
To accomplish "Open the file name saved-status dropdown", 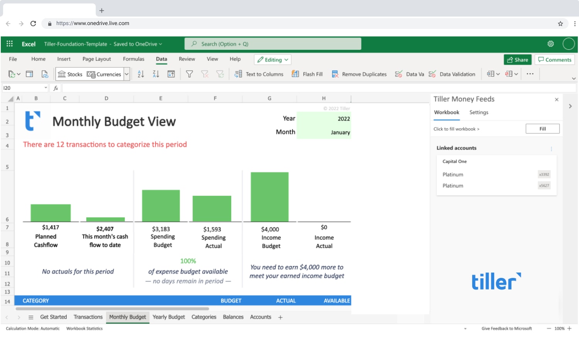I will (160, 44).
